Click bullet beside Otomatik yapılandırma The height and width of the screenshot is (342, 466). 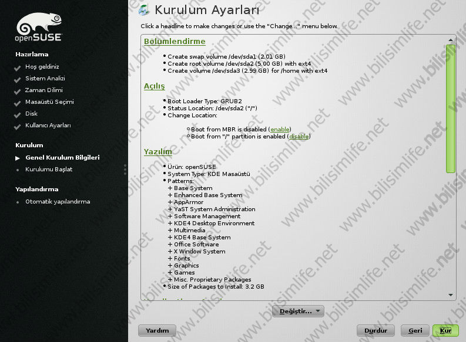18,202
